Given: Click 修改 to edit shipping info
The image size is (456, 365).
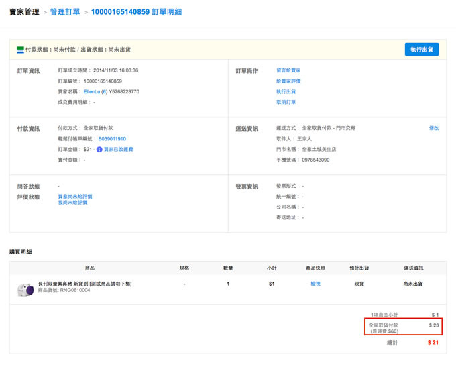Looking at the screenshot, I should coord(434,127).
